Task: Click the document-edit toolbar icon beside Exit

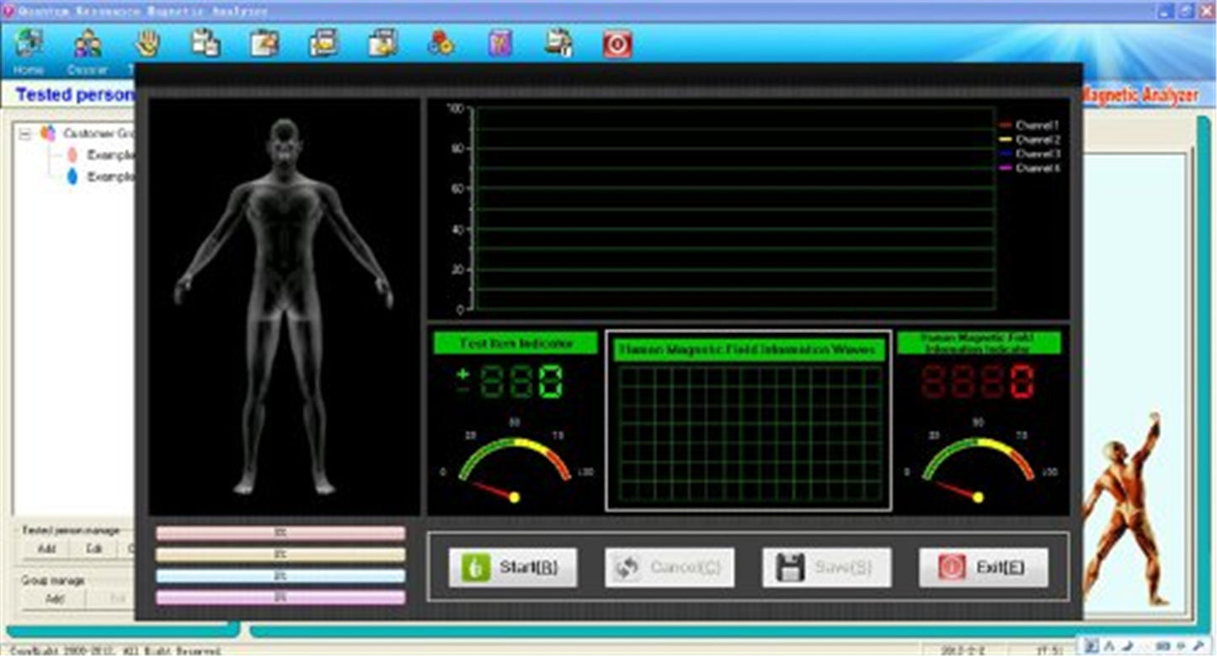Action: click(x=559, y=42)
